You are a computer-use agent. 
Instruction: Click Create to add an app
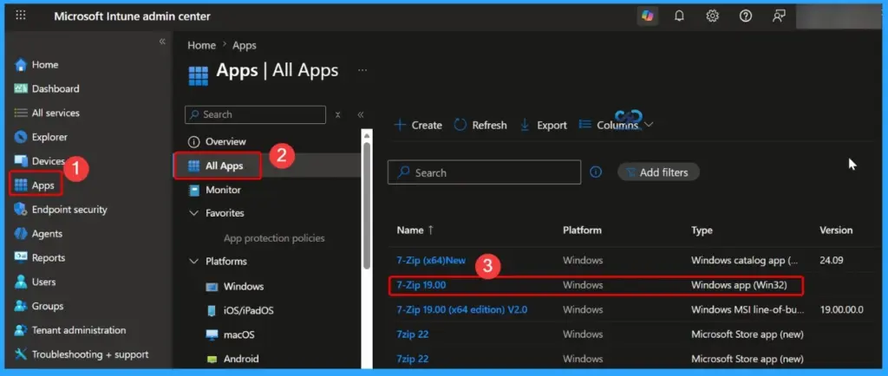[418, 125]
